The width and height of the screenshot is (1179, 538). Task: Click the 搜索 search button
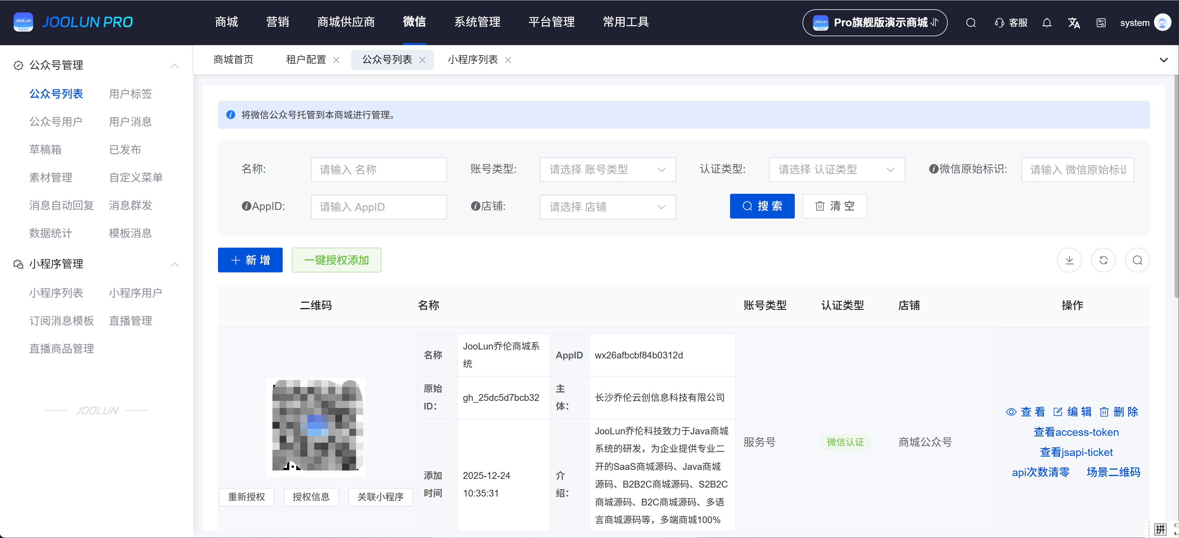762,206
